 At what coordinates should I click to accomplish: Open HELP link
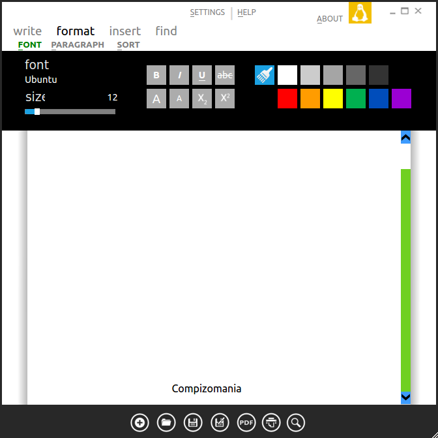pyautogui.click(x=246, y=12)
